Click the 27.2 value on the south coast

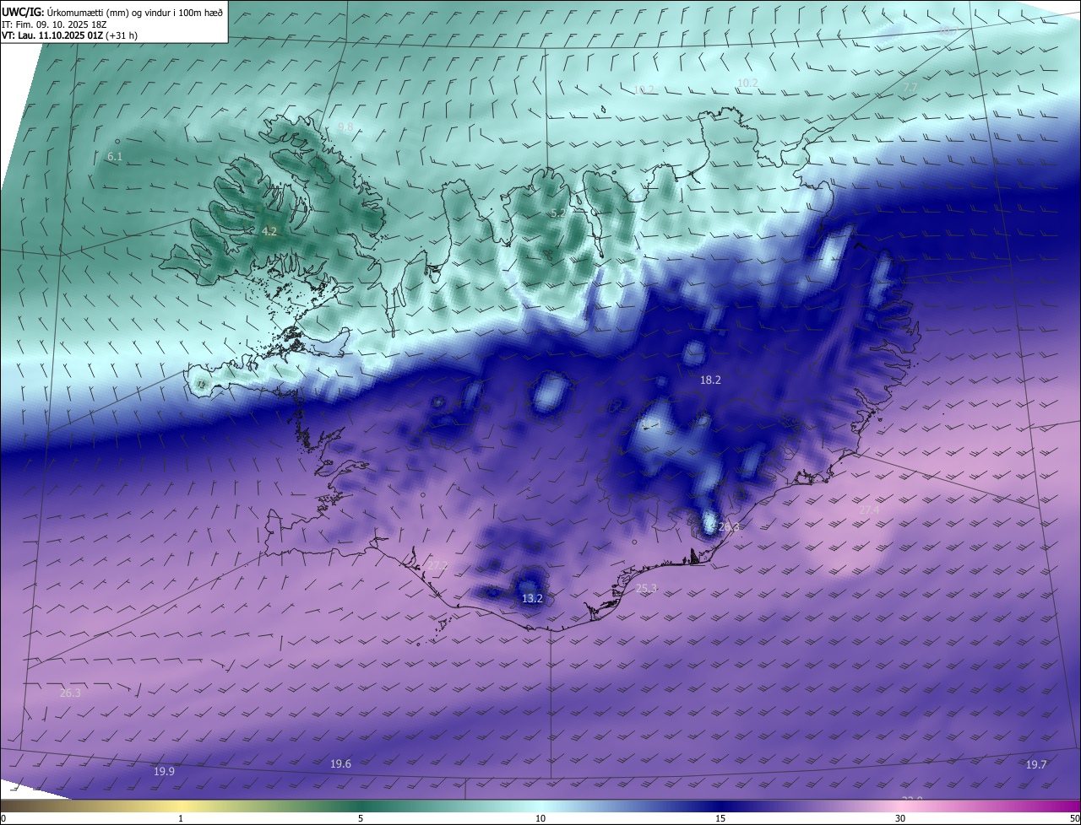coord(437,566)
